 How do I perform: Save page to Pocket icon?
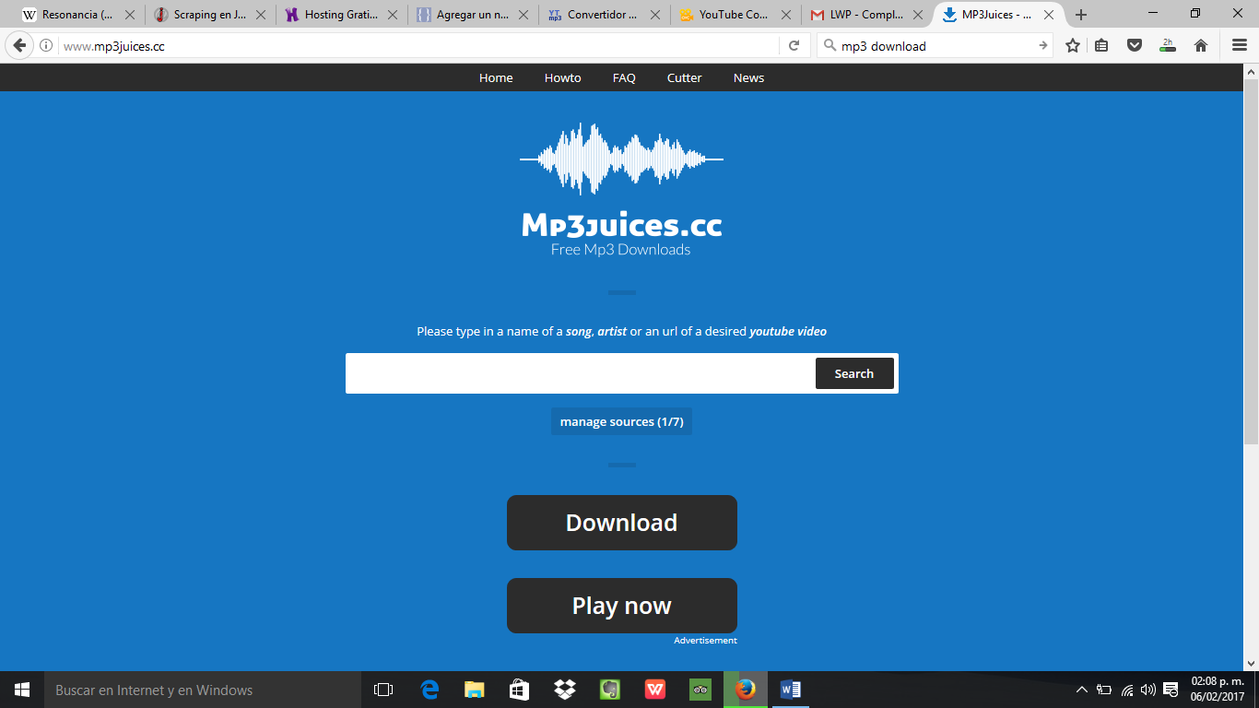(1135, 45)
